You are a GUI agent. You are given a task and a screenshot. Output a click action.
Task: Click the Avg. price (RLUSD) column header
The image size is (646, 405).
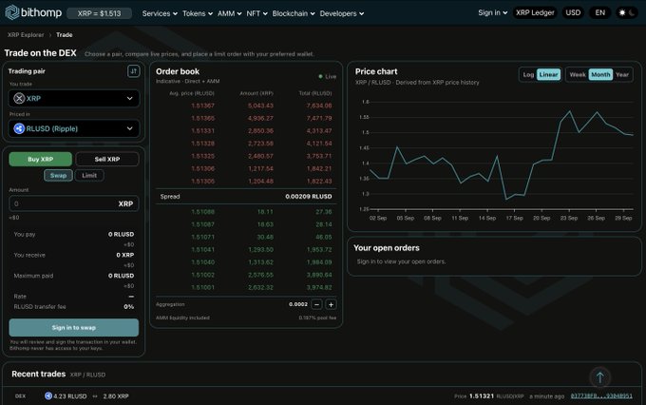click(x=192, y=93)
